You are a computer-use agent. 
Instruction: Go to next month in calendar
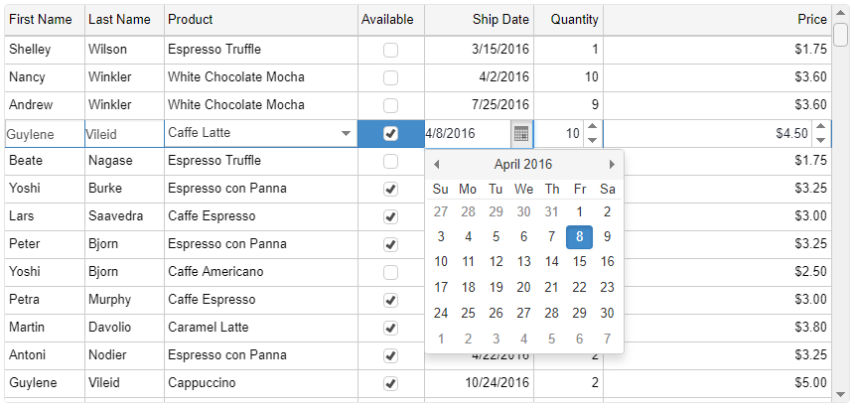point(612,164)
